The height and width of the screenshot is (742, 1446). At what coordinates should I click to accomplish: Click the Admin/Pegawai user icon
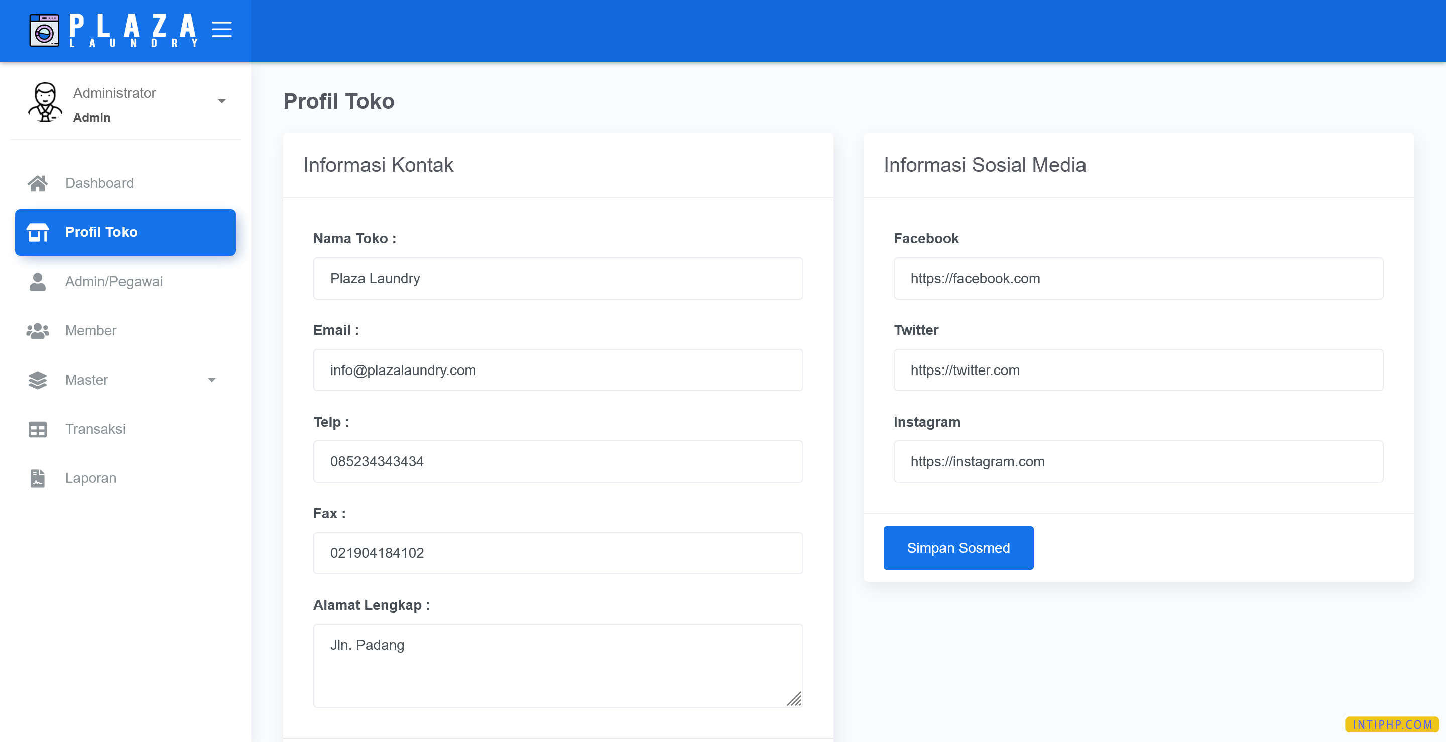pos(38,282)
